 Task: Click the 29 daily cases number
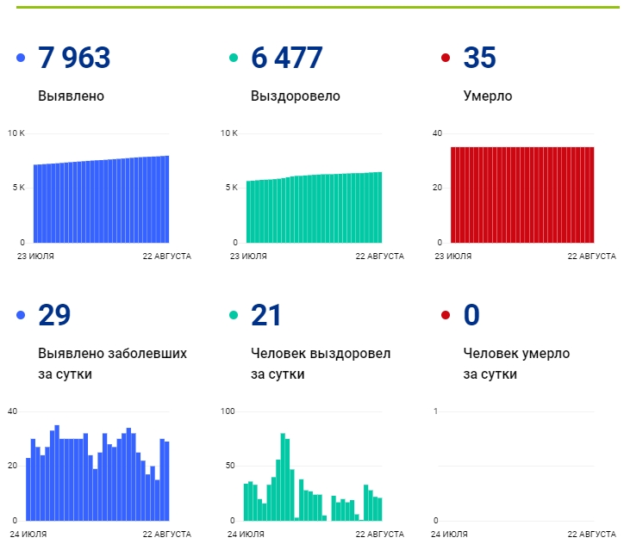pyautogui.click(x=54, y=315)
